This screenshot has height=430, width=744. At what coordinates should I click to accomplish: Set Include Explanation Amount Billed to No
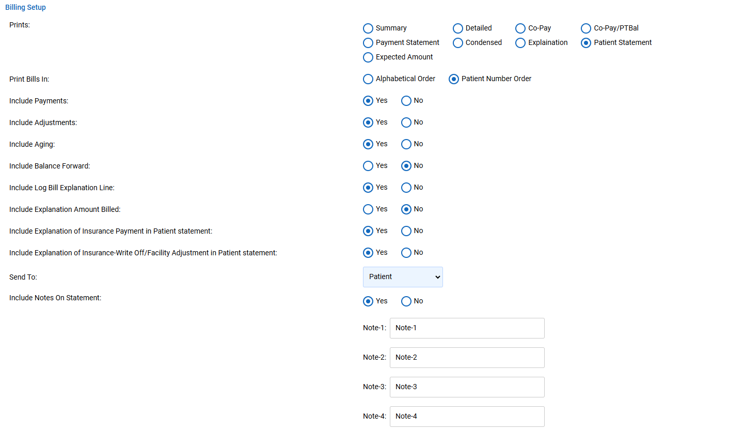[x=406, y=209]
